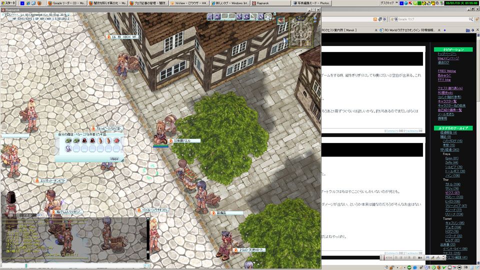
Task: Click the Ragnarok minimap
Action: (301, 32)
